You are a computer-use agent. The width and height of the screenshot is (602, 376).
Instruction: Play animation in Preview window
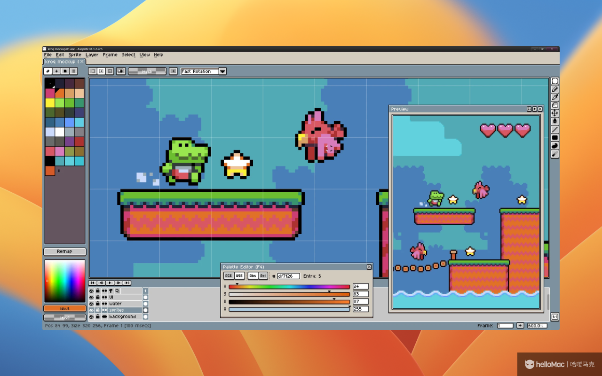click(x=535, y=109)
